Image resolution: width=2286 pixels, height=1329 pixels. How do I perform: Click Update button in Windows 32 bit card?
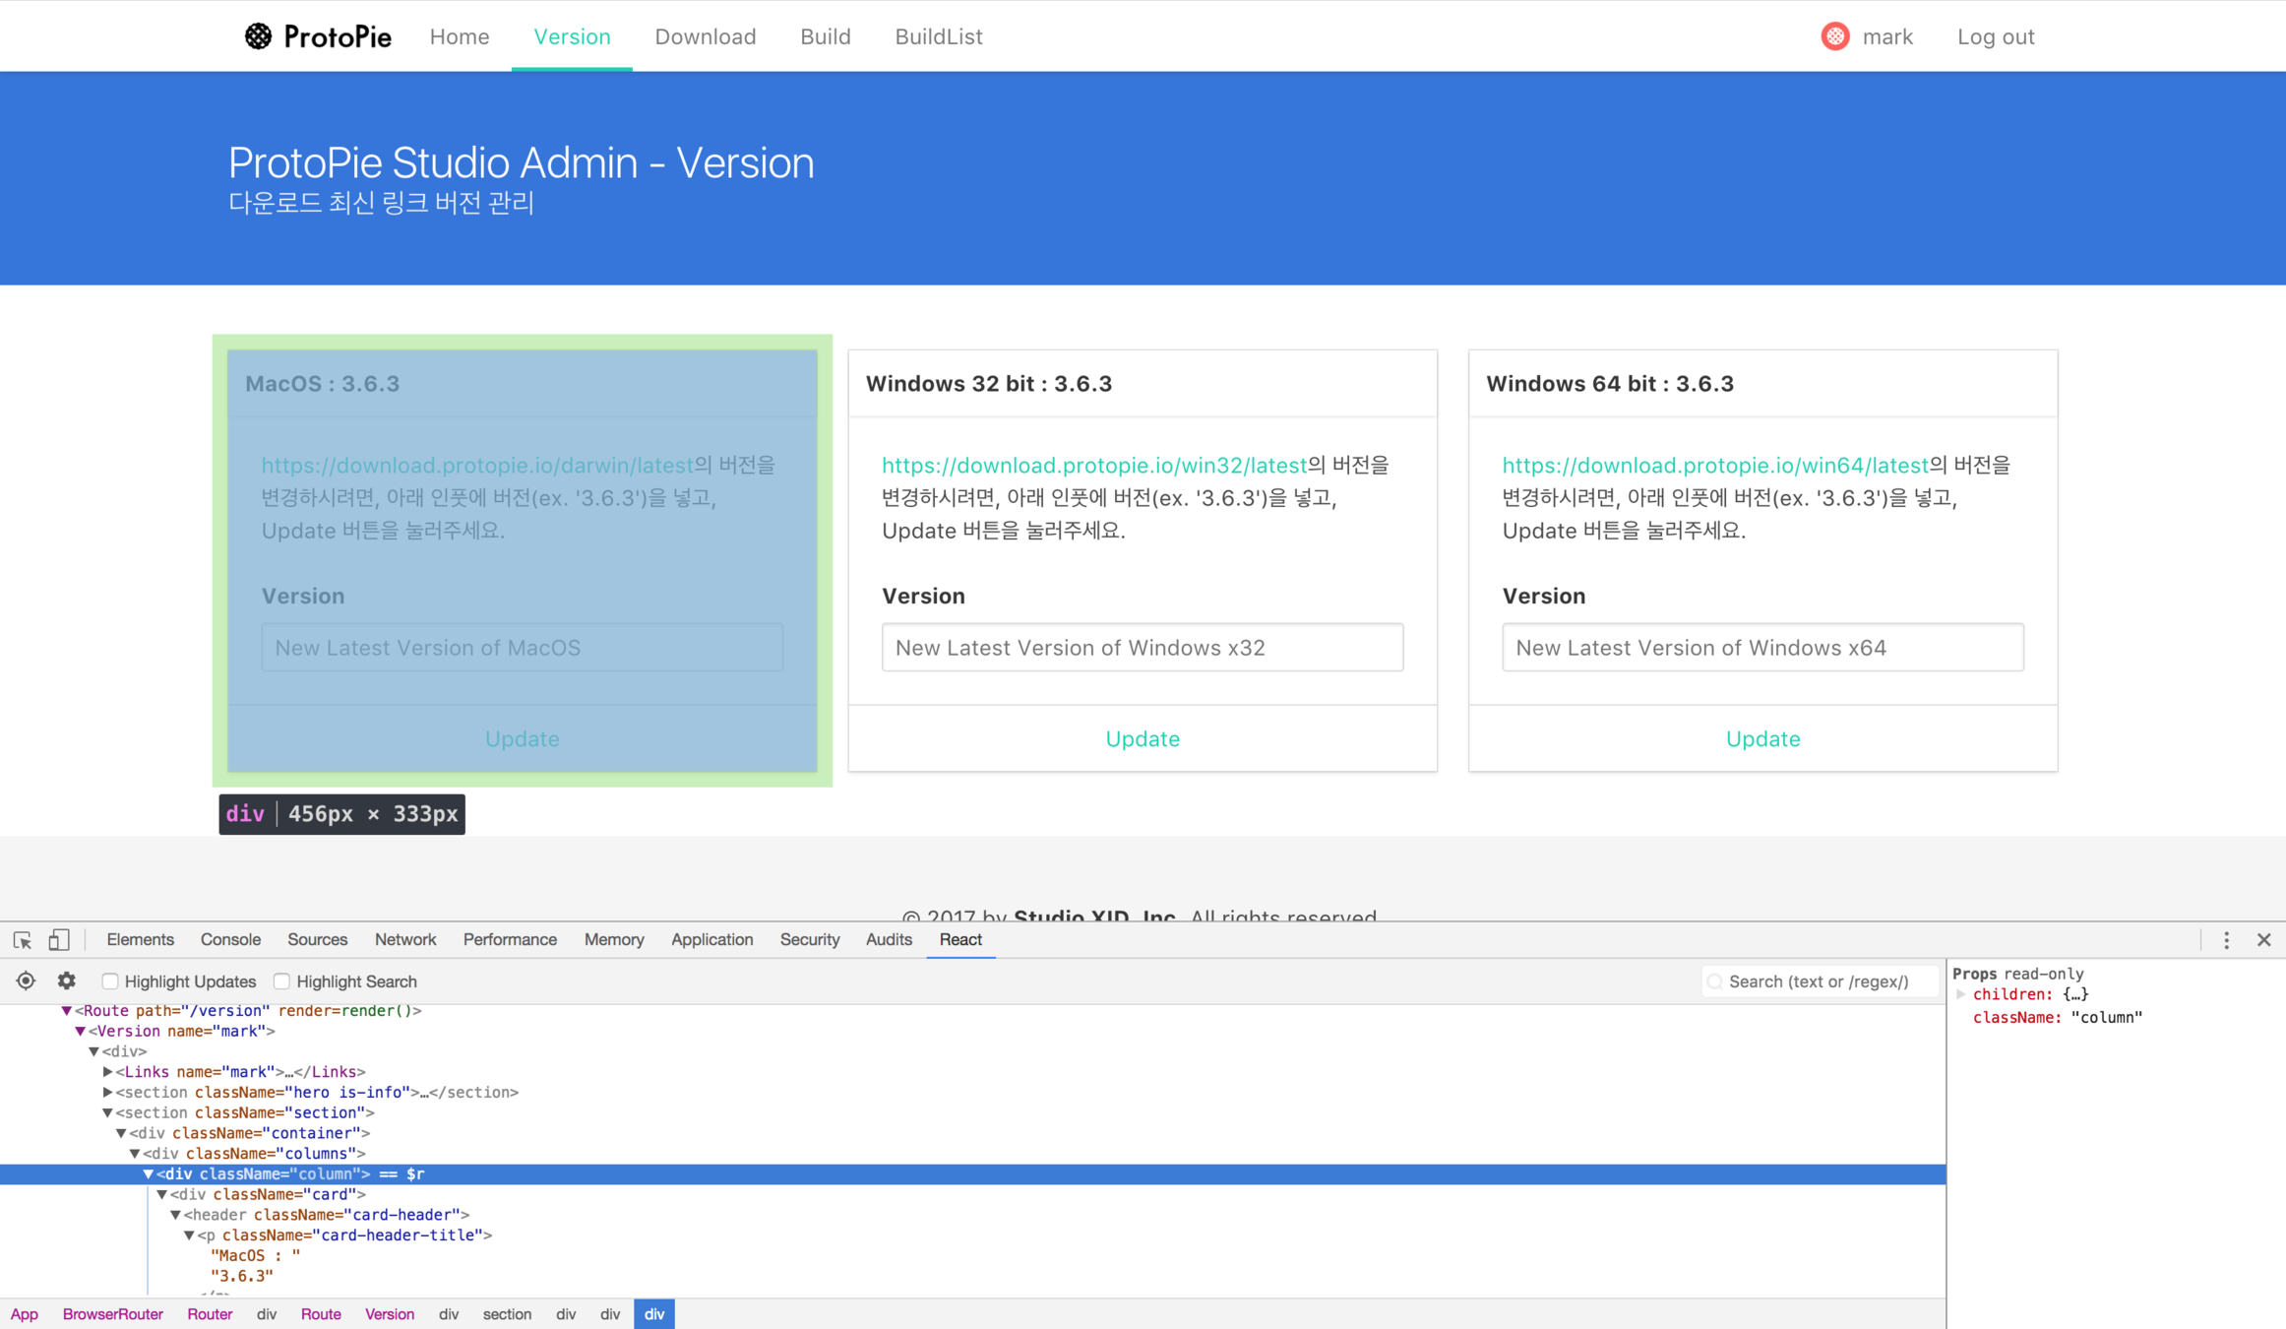tap(1142, 739)
